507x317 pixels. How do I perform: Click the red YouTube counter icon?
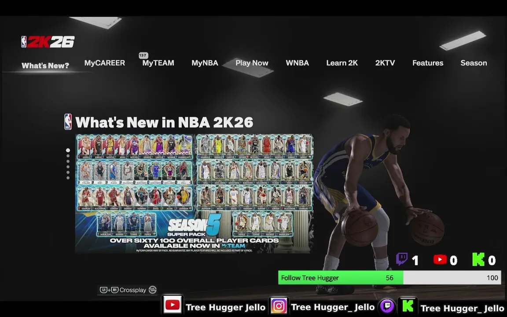click(x=440, y=259)
